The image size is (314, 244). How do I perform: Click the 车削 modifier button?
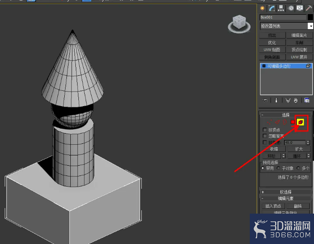click(x=299, y=42)
